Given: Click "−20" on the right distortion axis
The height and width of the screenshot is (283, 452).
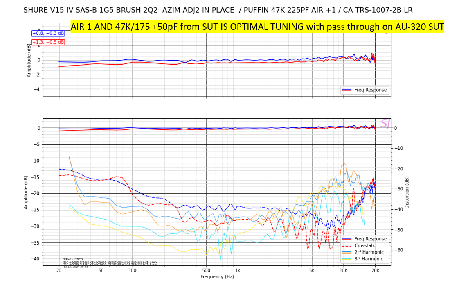Looking at the screenshot, I should [398, 169].
